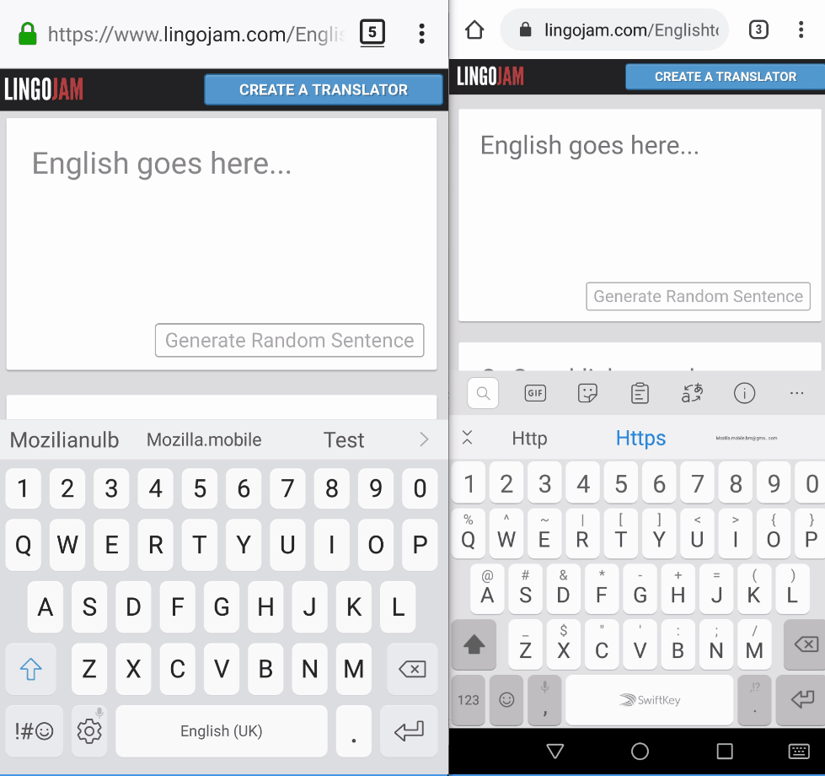Tap the home icon in the right browser

pyautogui.click(x=474, y=29)
